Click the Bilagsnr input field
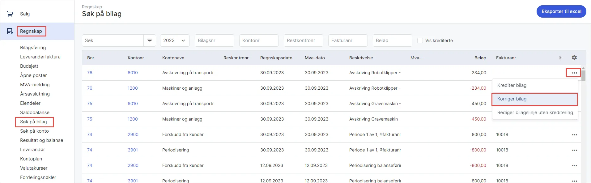591x183 pixels. [x=214, y=40]
